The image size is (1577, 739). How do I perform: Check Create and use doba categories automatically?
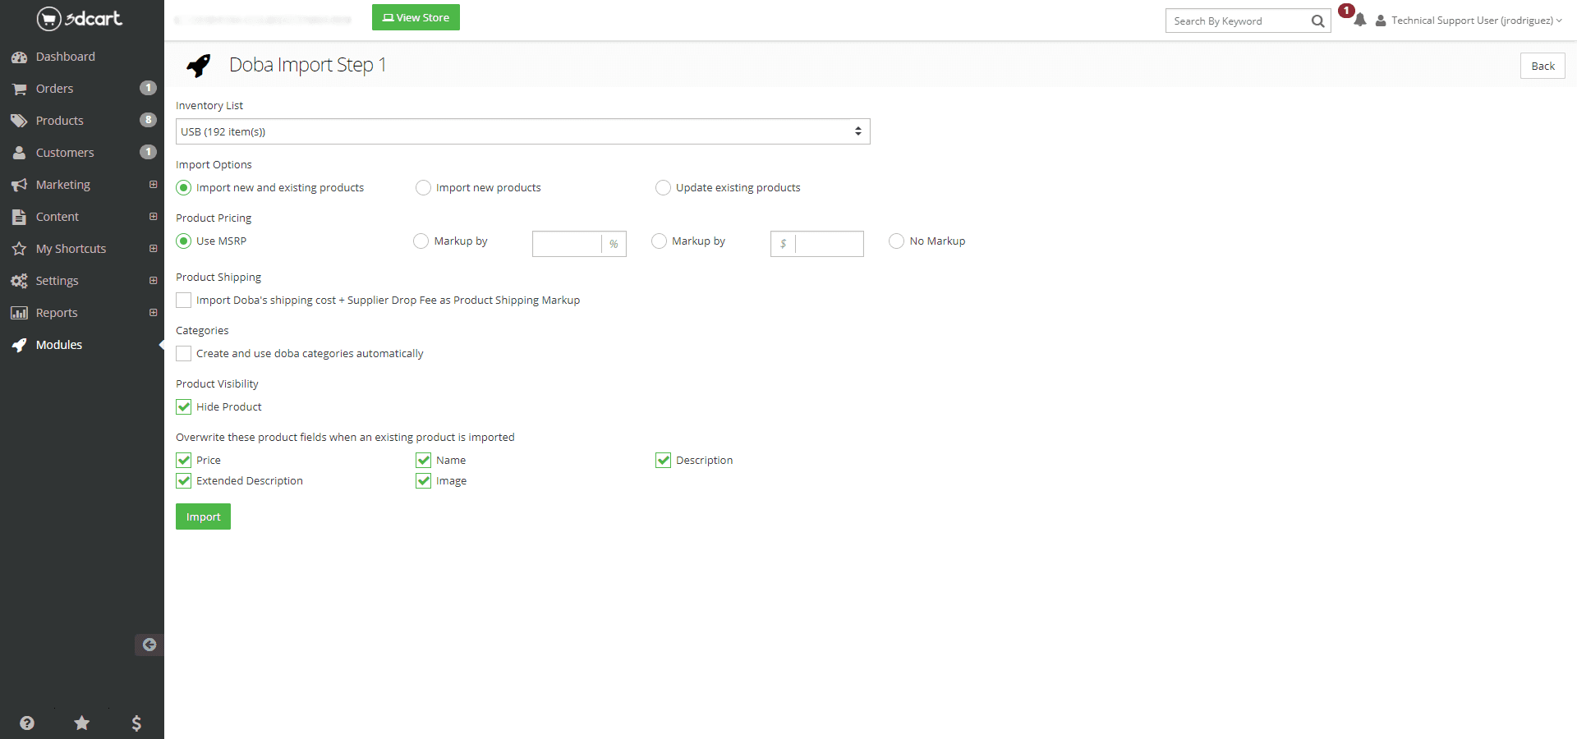pos(184,354)
